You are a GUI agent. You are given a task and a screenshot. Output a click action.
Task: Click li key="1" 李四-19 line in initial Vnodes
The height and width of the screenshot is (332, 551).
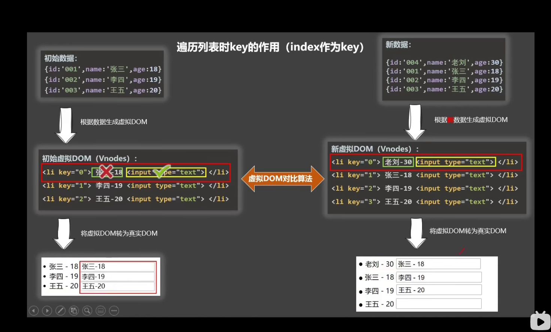click(x=136, y=186)
